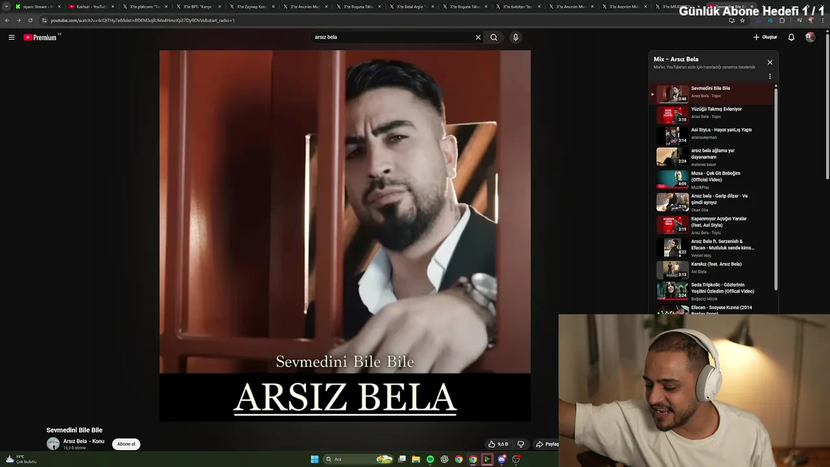Click the browser address bar URL

coord(143,20)
